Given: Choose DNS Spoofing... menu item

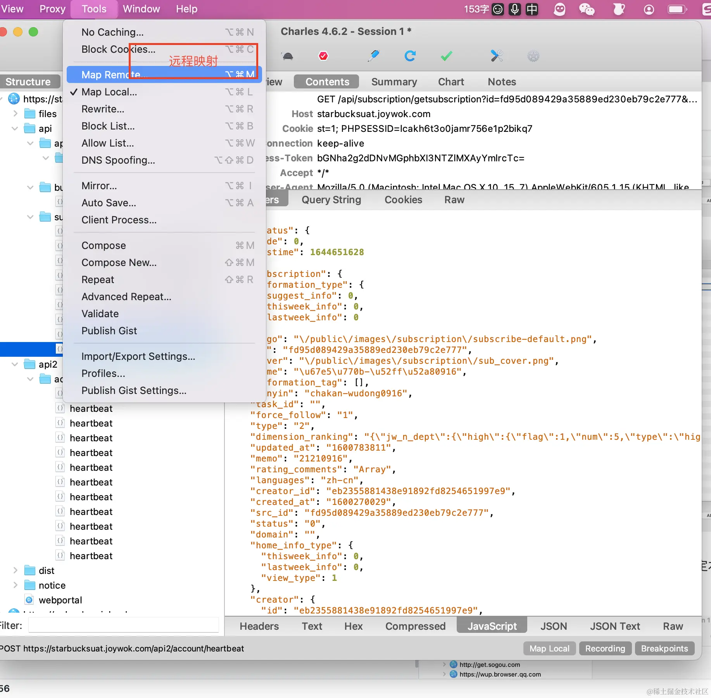Looking at the screenshot, I should click(x=164, y=160).
